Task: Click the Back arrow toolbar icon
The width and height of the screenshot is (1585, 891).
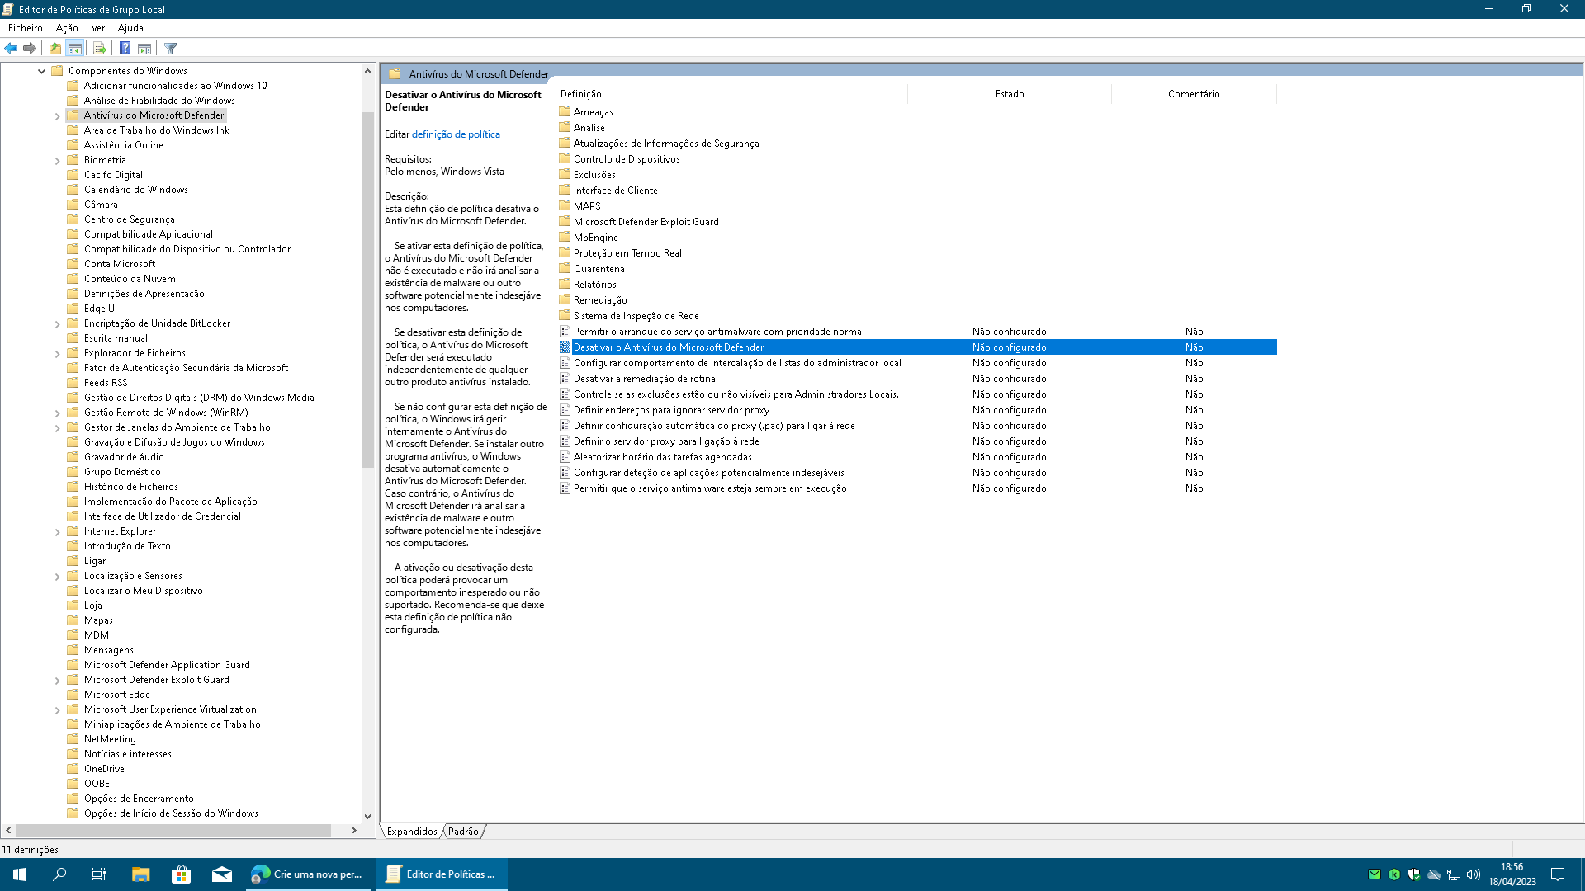Action: 11,49
